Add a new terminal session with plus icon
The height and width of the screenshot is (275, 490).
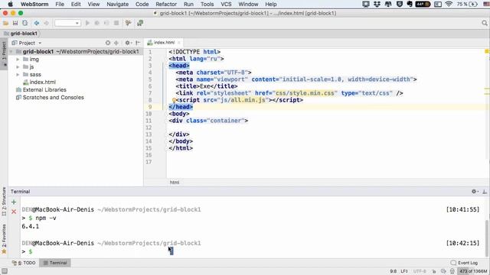click(x=14, y=202)
